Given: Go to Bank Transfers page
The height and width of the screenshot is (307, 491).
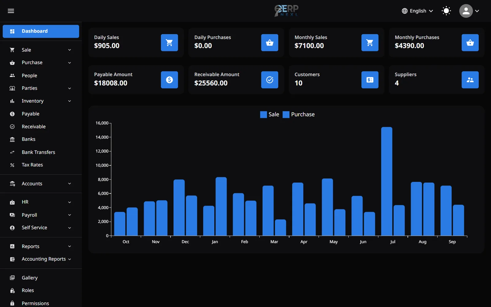Looking at the screenshot, I should tap(41, 152).
